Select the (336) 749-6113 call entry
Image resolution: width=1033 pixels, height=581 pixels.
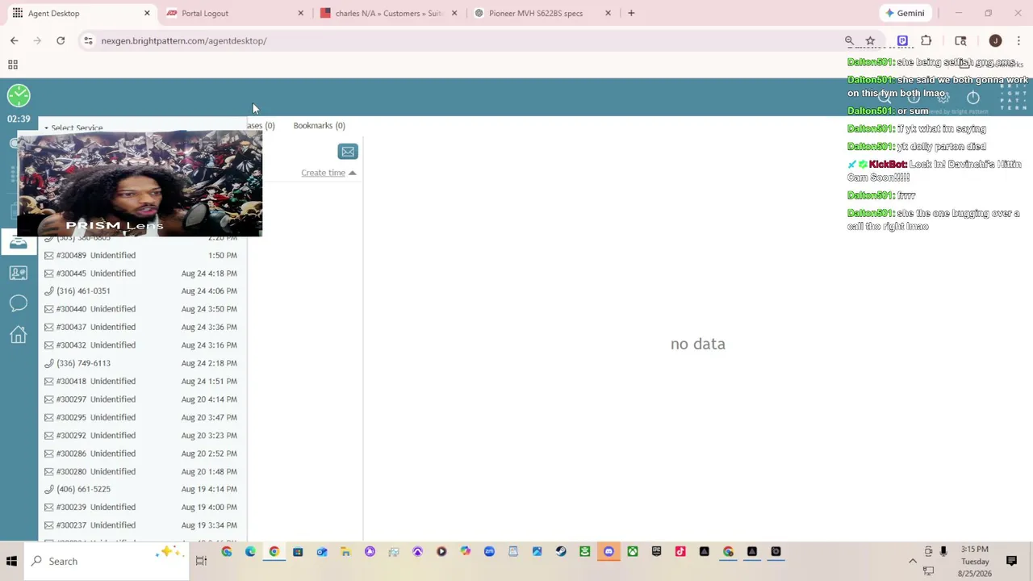(x=141, y=363)
